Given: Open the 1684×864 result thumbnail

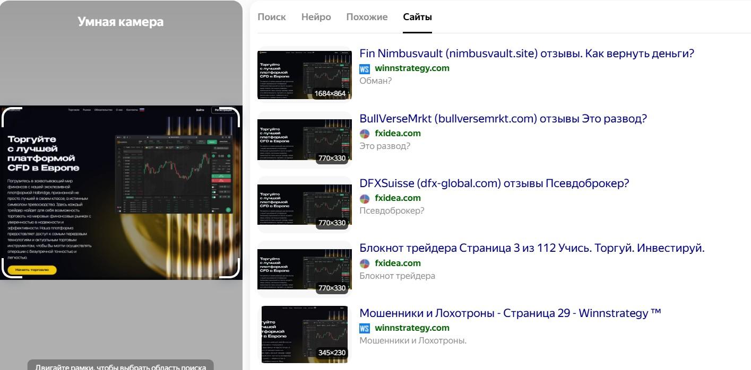Looking at the screenshot, I should pos(304,75).
